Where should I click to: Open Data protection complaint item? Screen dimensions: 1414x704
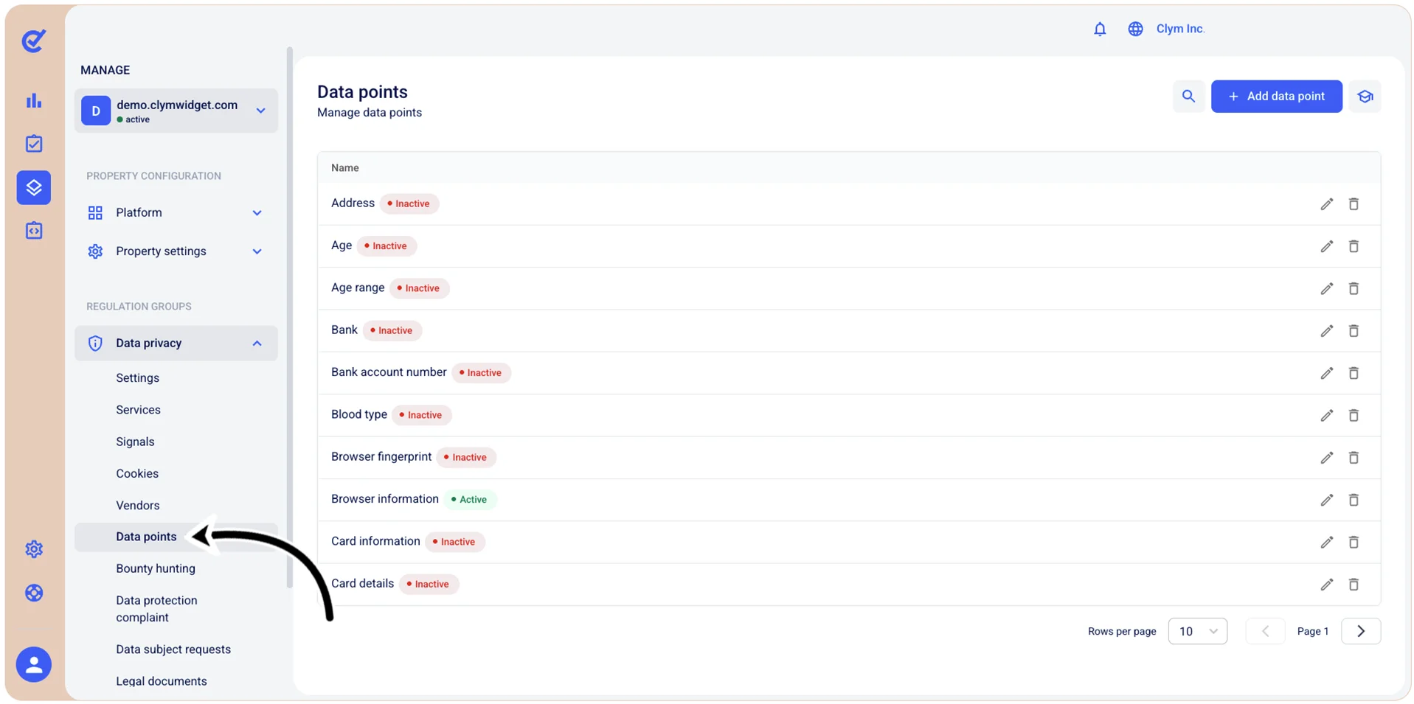coord(156,609)
